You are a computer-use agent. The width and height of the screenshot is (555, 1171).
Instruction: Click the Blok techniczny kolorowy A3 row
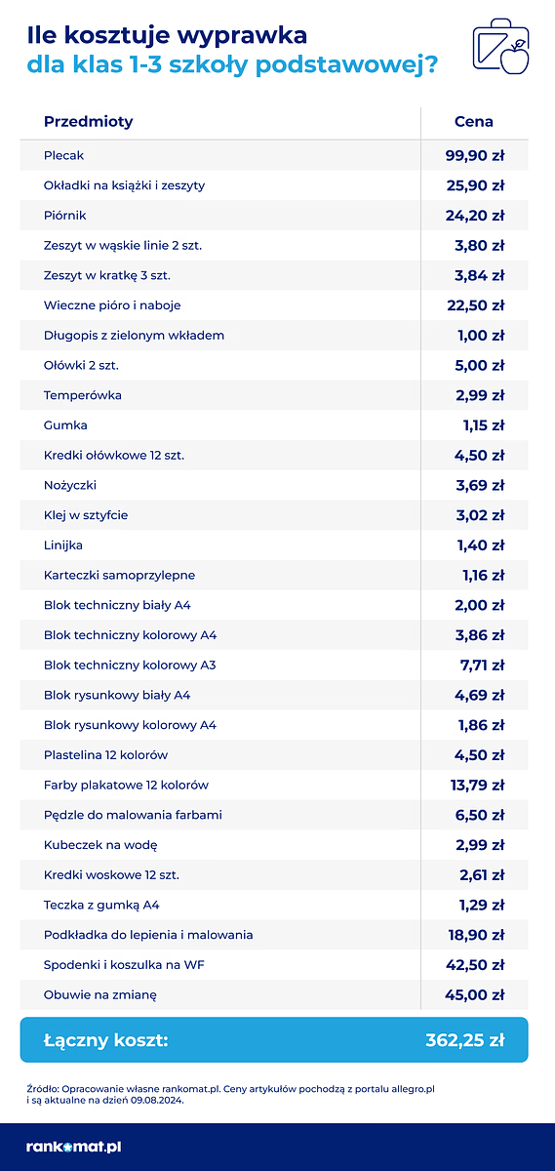tap(275, 665)
